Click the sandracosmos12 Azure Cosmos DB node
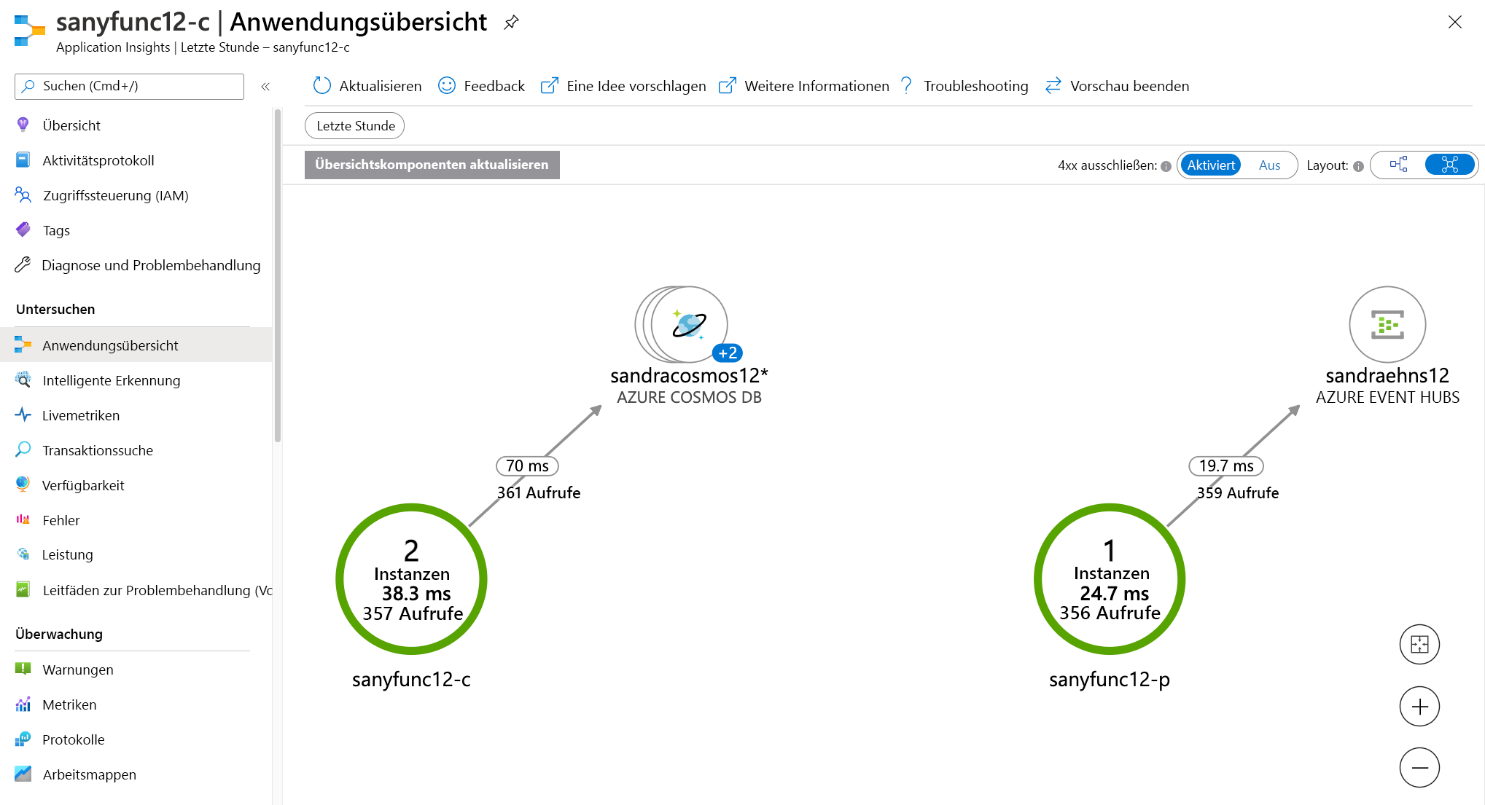 [x=685, y=322]
